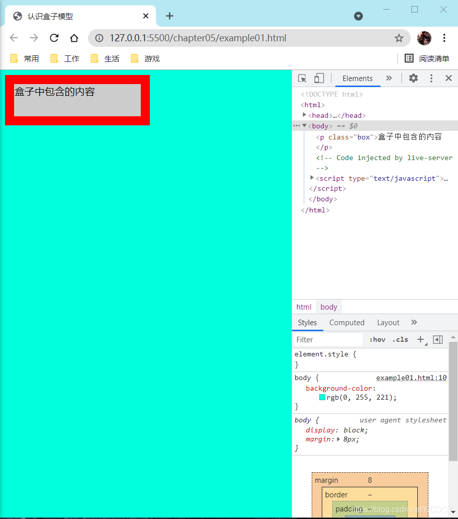Click the display: block declaration

337,430
